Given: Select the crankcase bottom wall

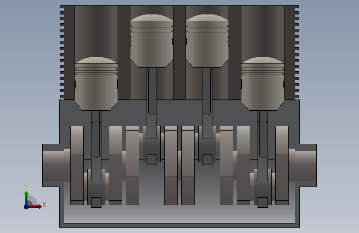Looking at the screenshot, I should coord(180,225).
